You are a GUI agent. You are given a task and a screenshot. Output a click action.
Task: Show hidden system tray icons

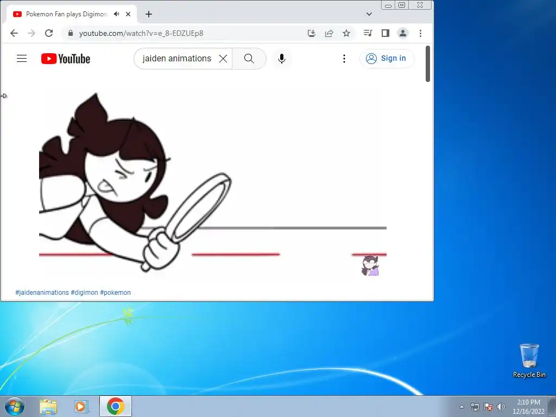coord(462,407)
